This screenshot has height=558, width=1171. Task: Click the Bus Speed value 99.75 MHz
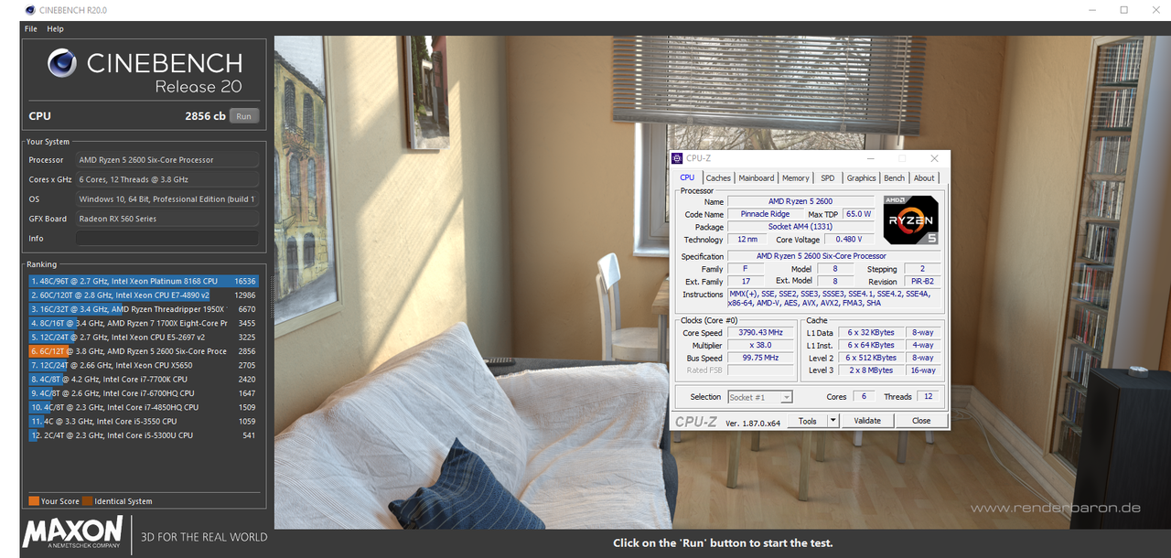tap(761, 358)
